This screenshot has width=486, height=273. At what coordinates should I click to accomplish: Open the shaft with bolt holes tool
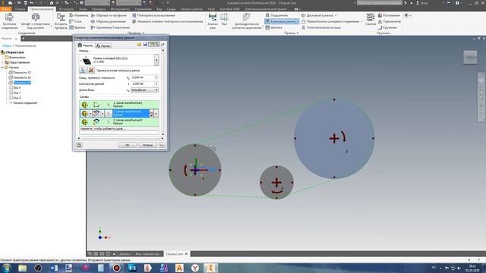[x=36, y=21]
